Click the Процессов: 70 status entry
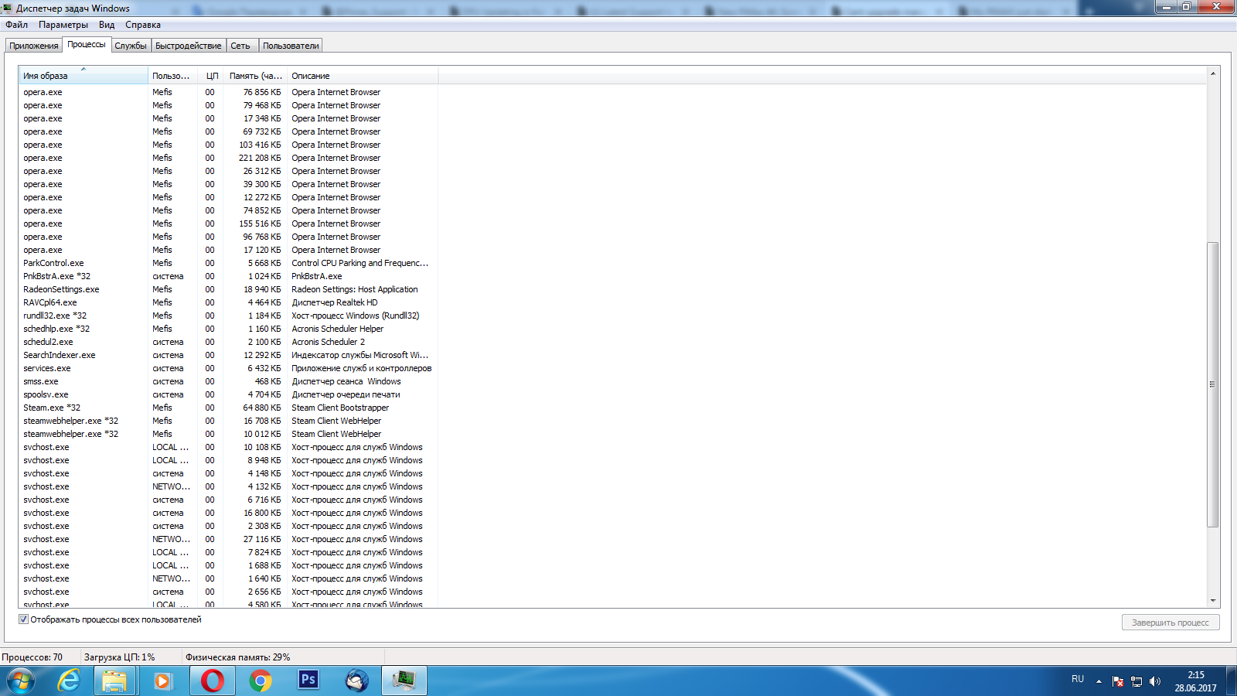 (32, 657)
